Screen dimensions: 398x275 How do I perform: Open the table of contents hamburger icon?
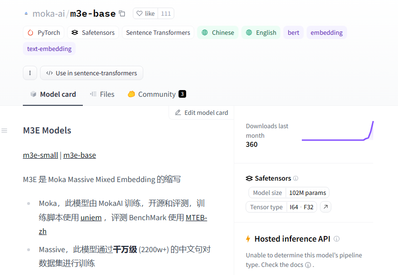[4, 131]
